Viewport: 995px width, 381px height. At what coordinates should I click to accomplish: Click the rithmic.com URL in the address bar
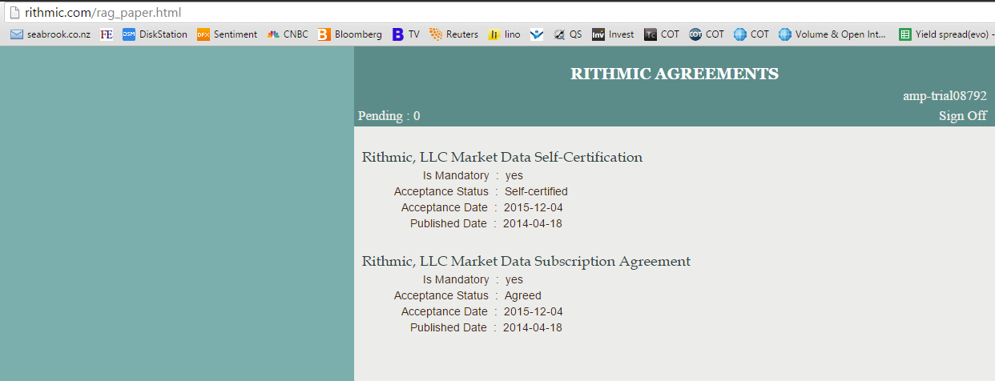103,13
